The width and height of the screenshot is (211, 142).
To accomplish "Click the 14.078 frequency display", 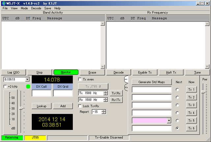I will tap(52, 80).
